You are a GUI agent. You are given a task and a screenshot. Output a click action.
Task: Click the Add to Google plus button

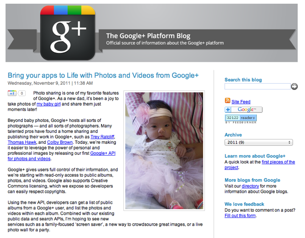(x=244, y=109)
